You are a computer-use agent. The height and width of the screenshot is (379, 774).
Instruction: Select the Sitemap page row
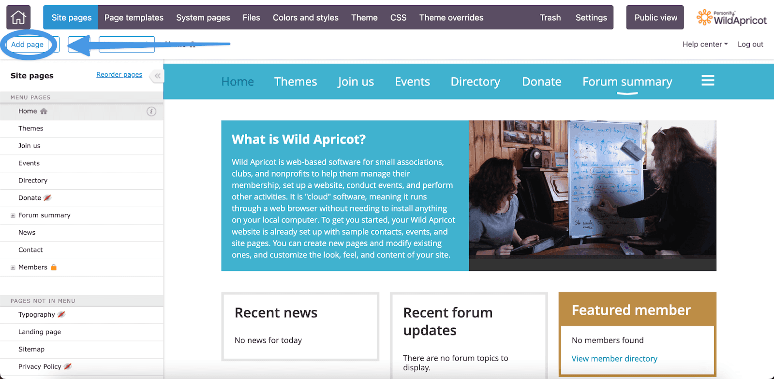pos(81,350)
